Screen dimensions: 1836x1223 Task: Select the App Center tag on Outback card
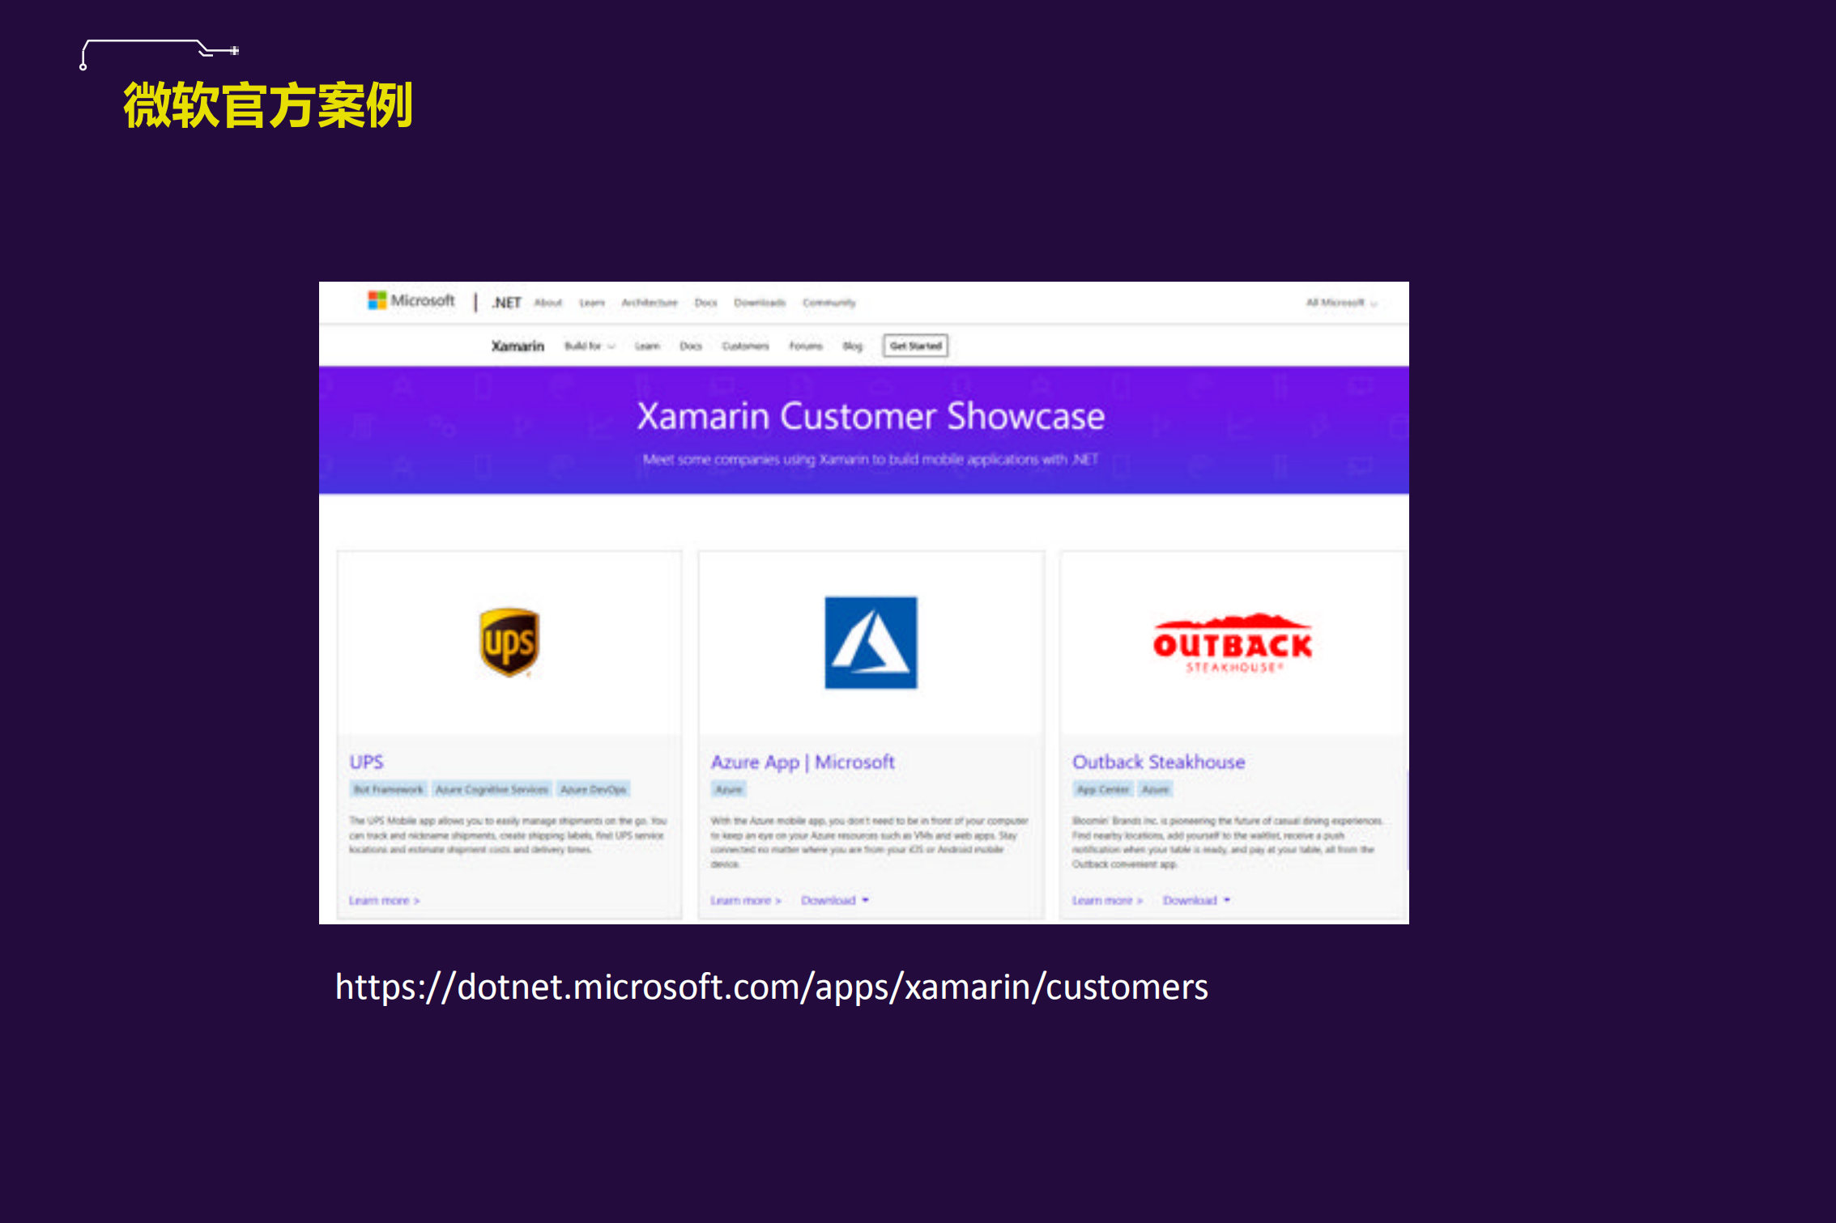[x=1103, y=789]
